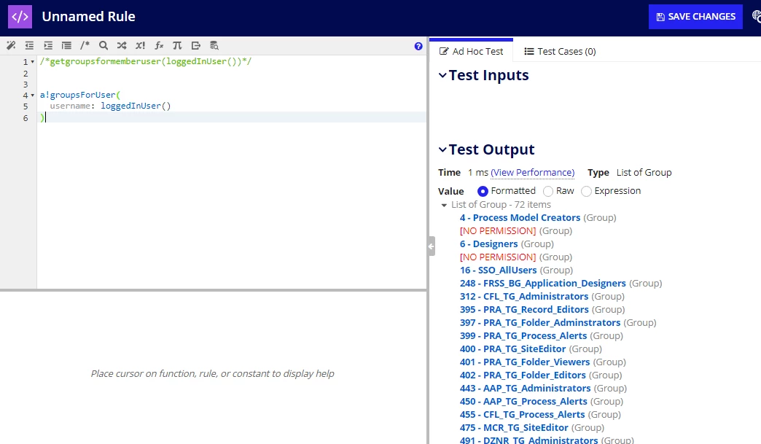Open the search magnifier in editor toolbar

point(104,46)
